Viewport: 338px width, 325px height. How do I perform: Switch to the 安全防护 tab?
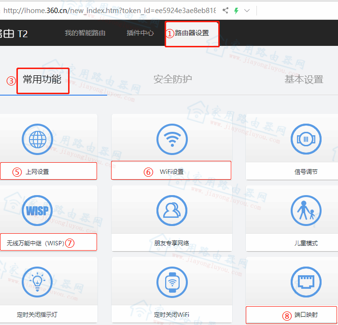172,79
